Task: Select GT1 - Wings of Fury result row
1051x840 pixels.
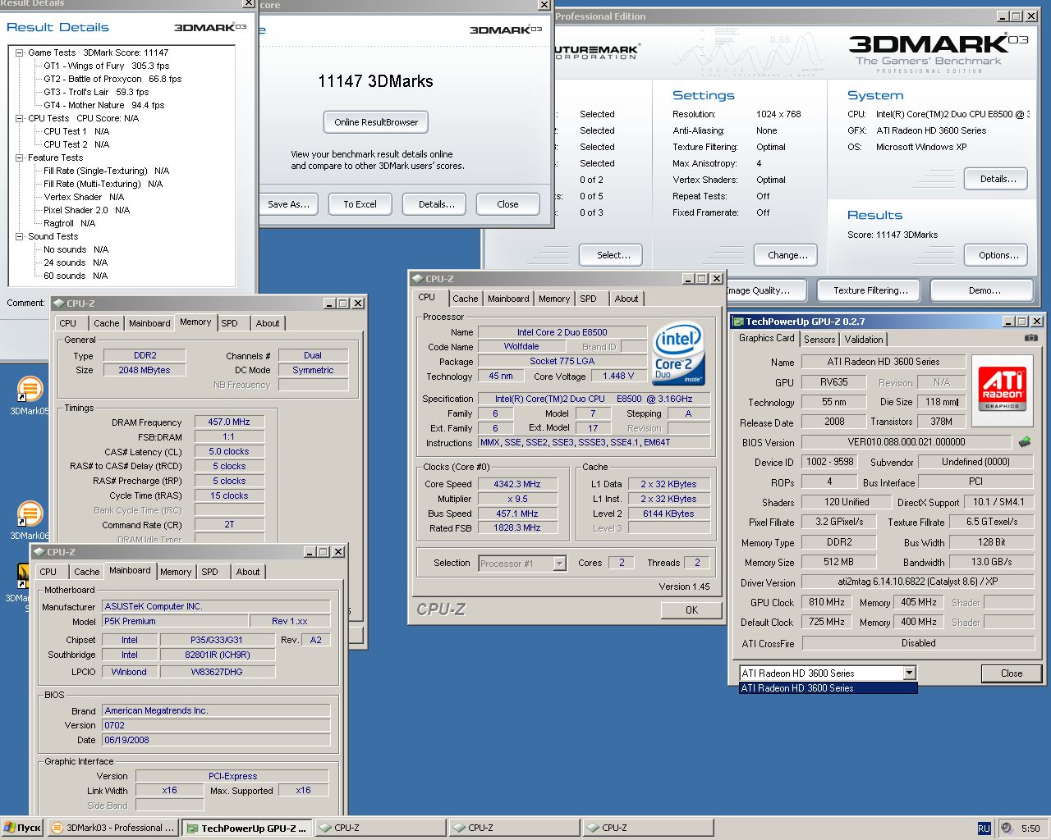Action: tap(107, 66)
